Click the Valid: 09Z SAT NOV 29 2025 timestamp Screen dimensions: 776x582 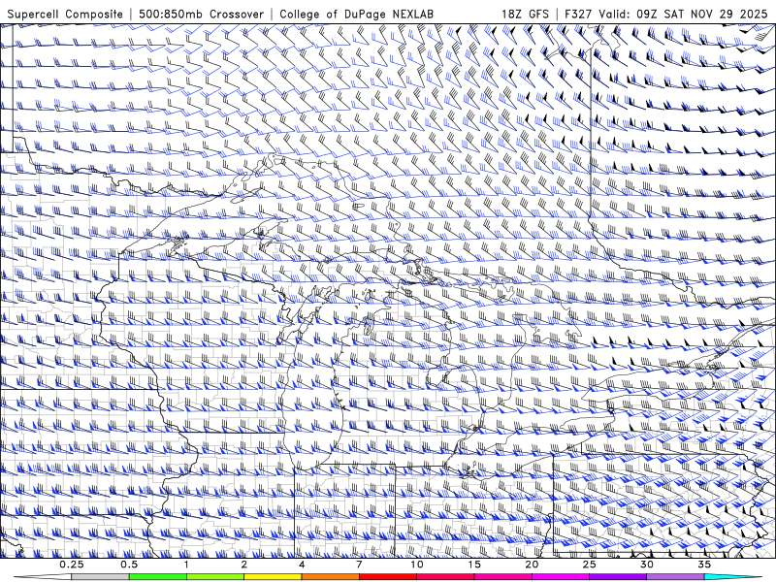tap(683, 14)
